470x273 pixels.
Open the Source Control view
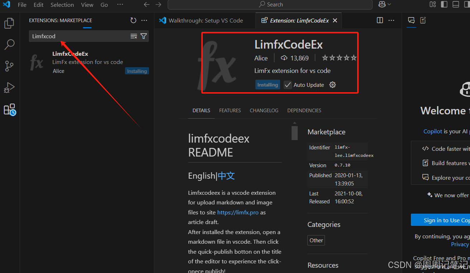pyautogui.click(x=9, y=66)
